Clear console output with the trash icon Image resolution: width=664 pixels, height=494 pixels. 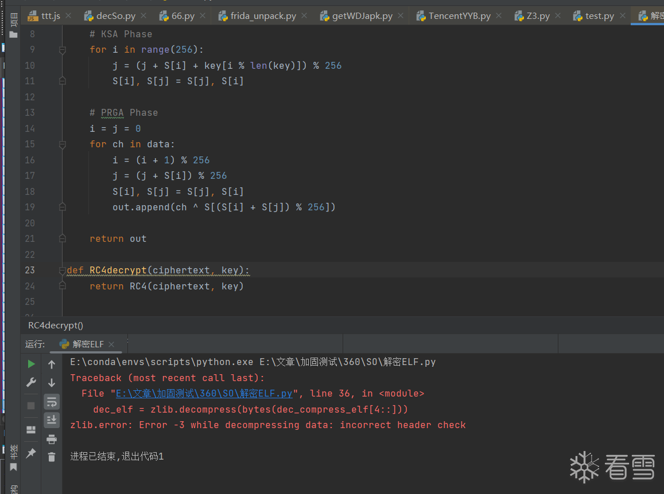pyautogui.click(x=52, y=457)
